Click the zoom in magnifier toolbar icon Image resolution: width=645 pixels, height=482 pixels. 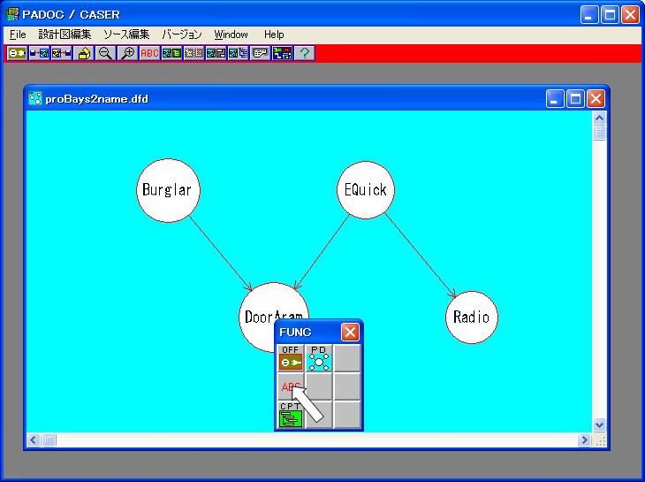(127, 53)
